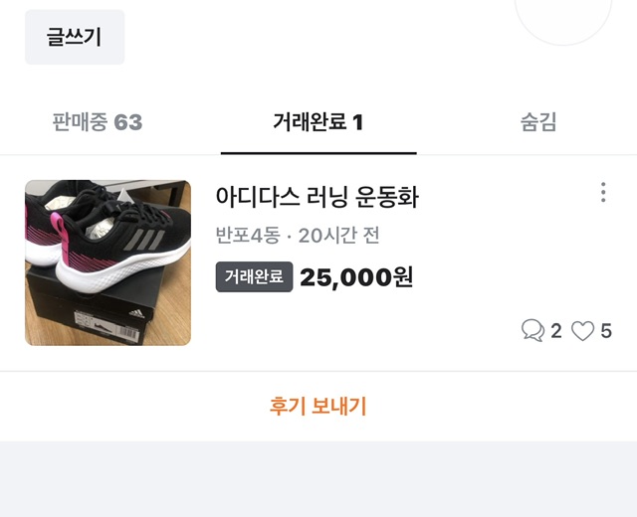The height and width of the screenshot is (517, 637).
Task: Click the underline indicator beneath 거래완료 tab
Action: (x=318, y=153)
